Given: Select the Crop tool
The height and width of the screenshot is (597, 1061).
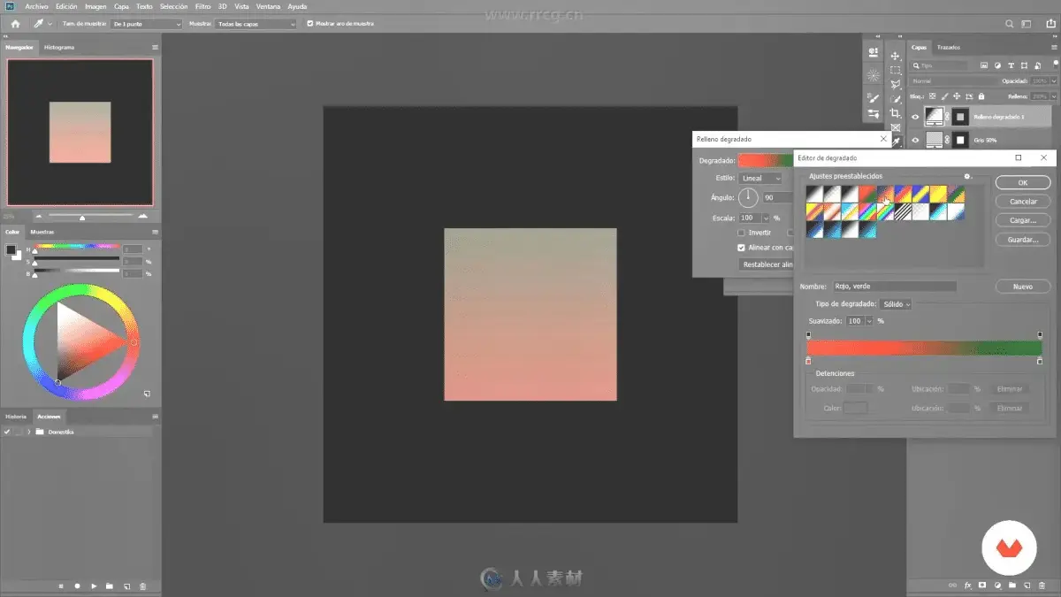Looking at the screenshot, I should tap(895, 113).
